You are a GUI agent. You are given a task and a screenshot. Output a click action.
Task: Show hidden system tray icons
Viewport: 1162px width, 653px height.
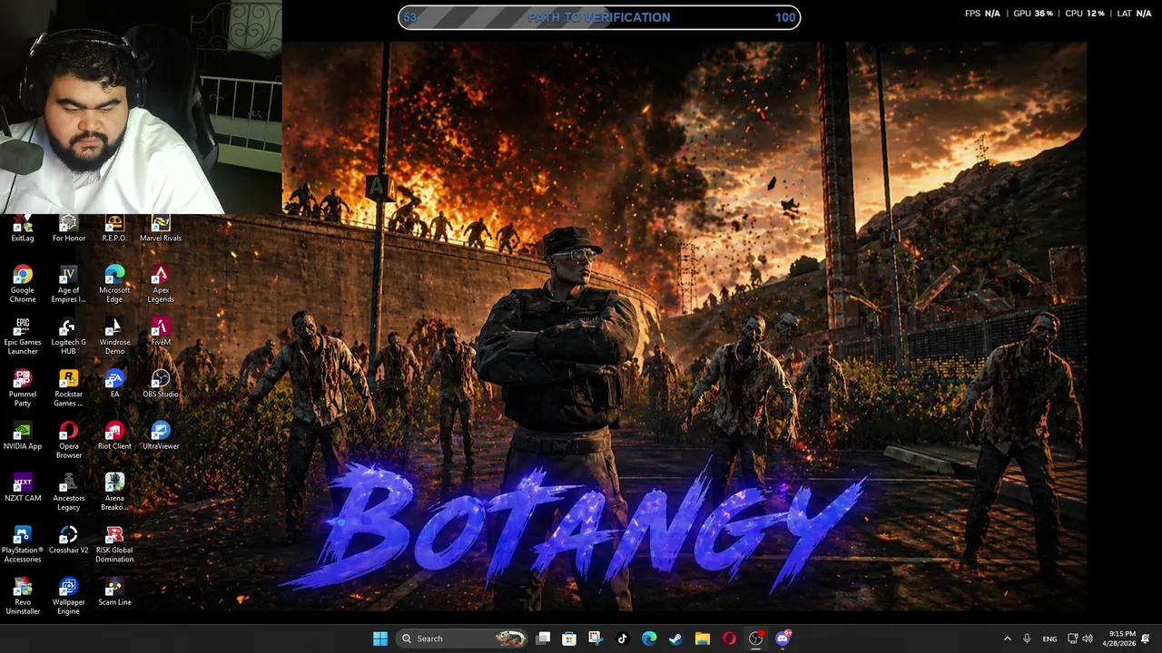click(1007, 638)
